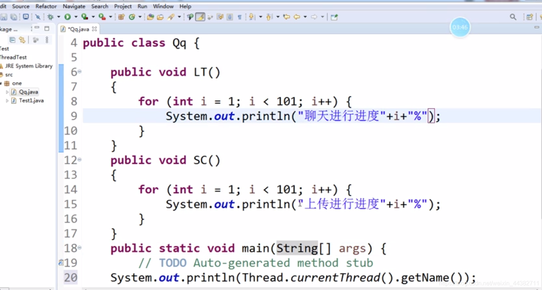Click the Next Annotation arrow icon
Screen dimensions: 542x290
pyautogui.click(x=252, y=17)
